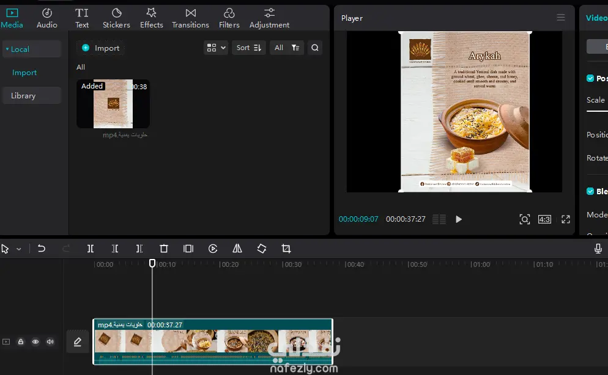This screenshot has height=375, width=608.
Task: Click the search icon in media panel
Action: click(314, 48)
